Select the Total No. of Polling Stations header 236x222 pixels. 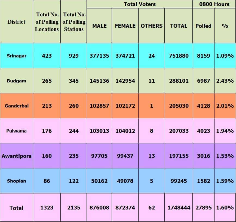74,22
